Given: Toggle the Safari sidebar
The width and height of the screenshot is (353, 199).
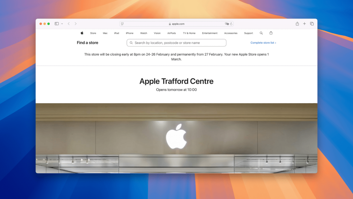Looking at the screenshot, I should tap(57, 24).
